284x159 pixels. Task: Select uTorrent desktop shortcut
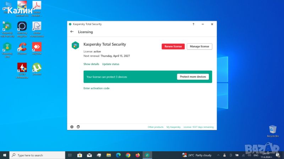pos(37,69)
